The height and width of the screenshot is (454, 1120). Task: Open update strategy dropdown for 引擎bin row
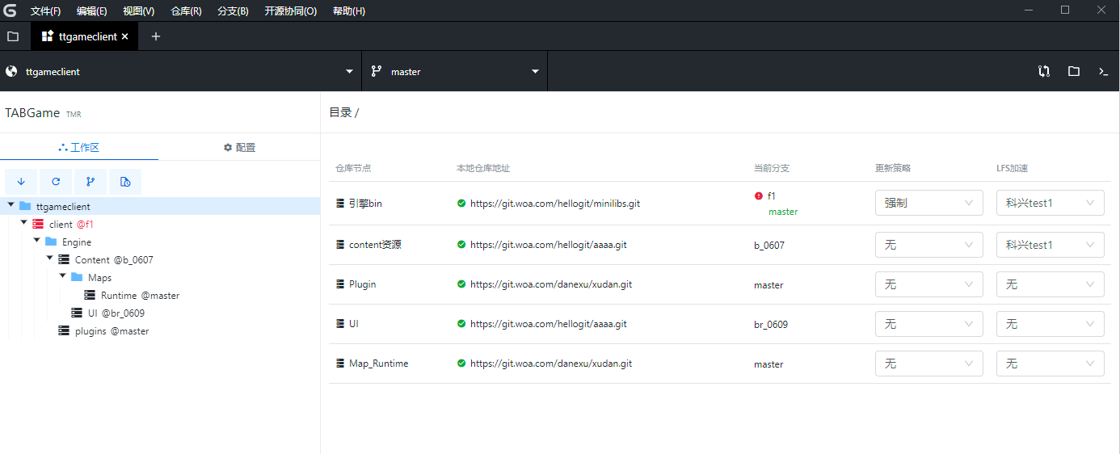pyautogui.click(x=928, y=203)
